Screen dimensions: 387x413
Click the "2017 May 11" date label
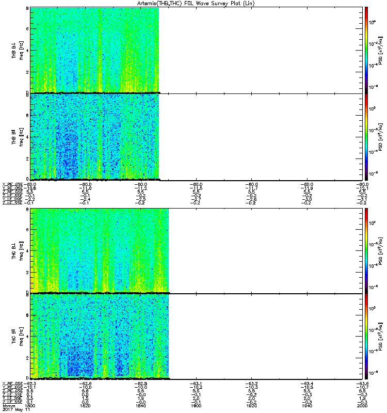[17, 410]
